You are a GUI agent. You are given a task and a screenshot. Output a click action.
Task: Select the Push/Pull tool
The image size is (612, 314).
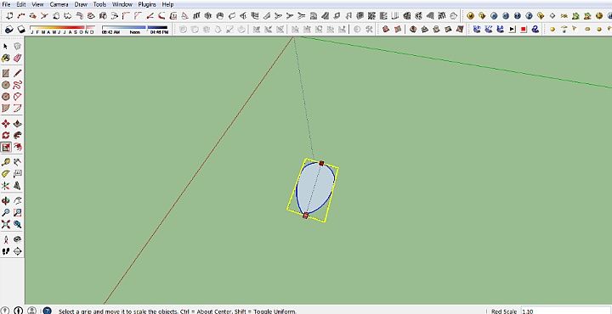[x=17, y=124]
